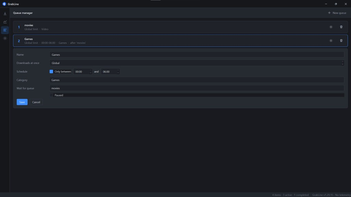Viewport: 351px width, 197px height.
Task: Click the 'Downloads at once' label
Action: (28, 63)
